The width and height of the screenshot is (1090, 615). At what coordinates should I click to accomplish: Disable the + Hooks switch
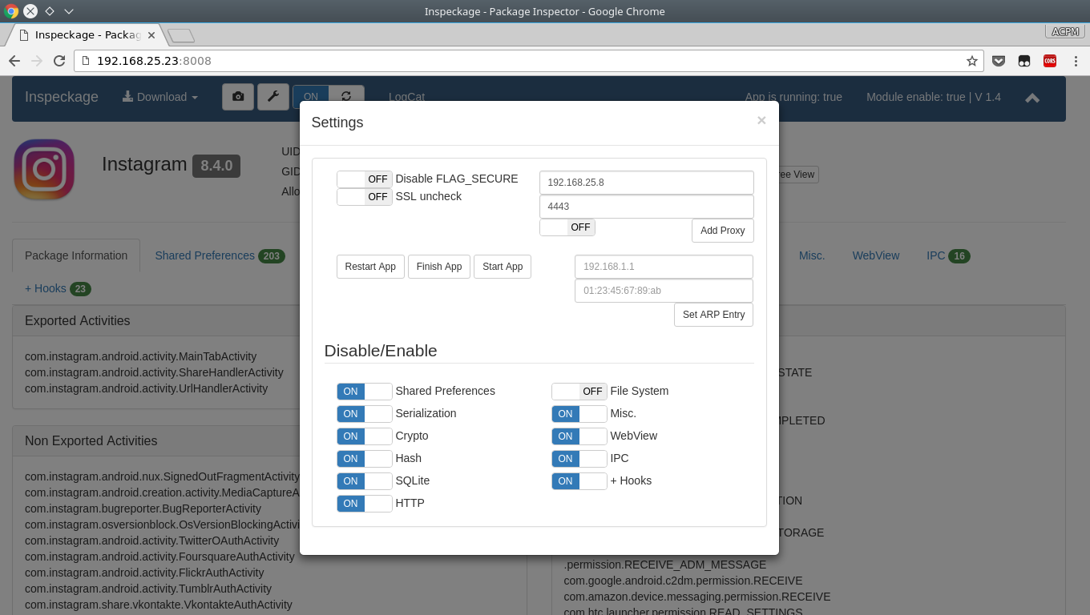tap(579, 480)
